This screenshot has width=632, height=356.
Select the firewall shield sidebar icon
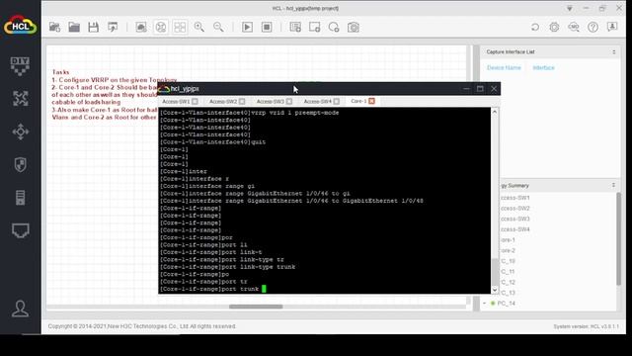[20, 165]
